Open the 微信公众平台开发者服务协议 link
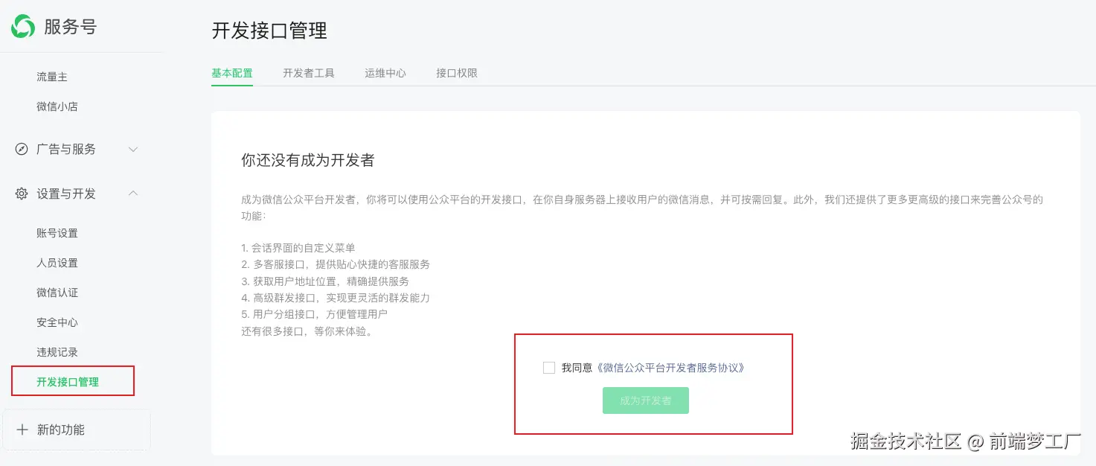The image size is (1096, 466). coord(671,368)
